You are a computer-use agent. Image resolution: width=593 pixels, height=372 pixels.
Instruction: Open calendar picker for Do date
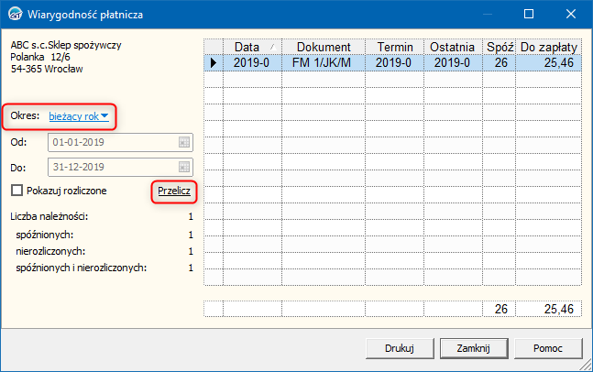(x=184, y=167)
